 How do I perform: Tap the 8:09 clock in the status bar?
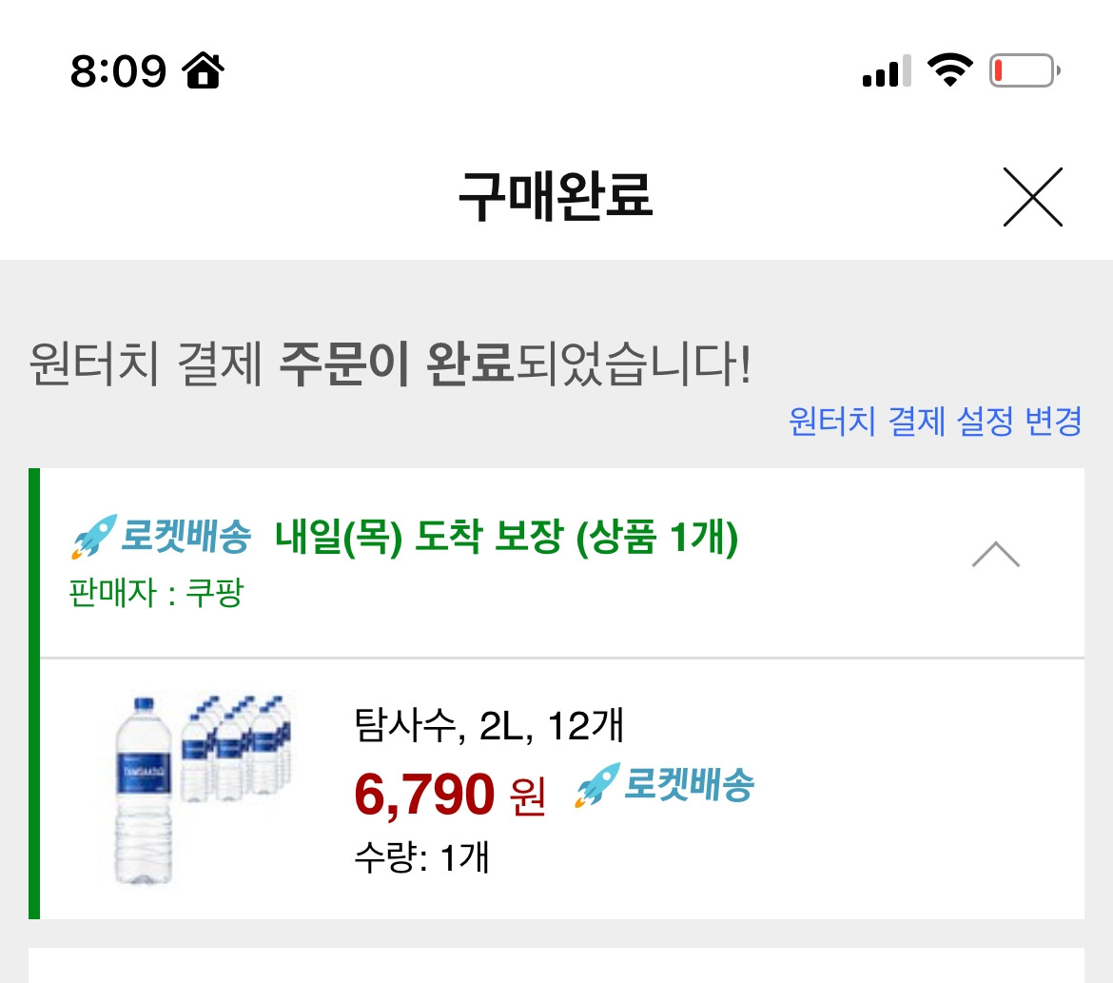coord(118,70)
